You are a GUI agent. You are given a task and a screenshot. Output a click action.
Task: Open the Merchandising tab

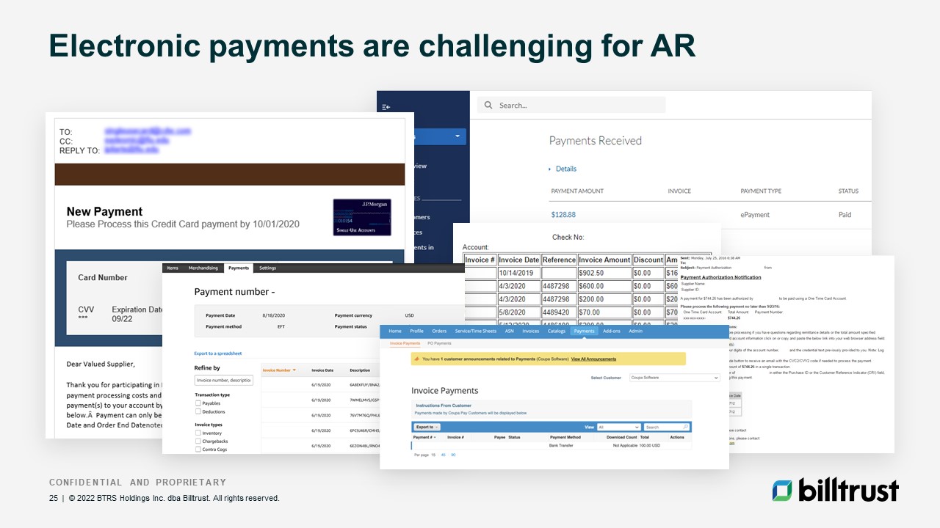[203, 268]
